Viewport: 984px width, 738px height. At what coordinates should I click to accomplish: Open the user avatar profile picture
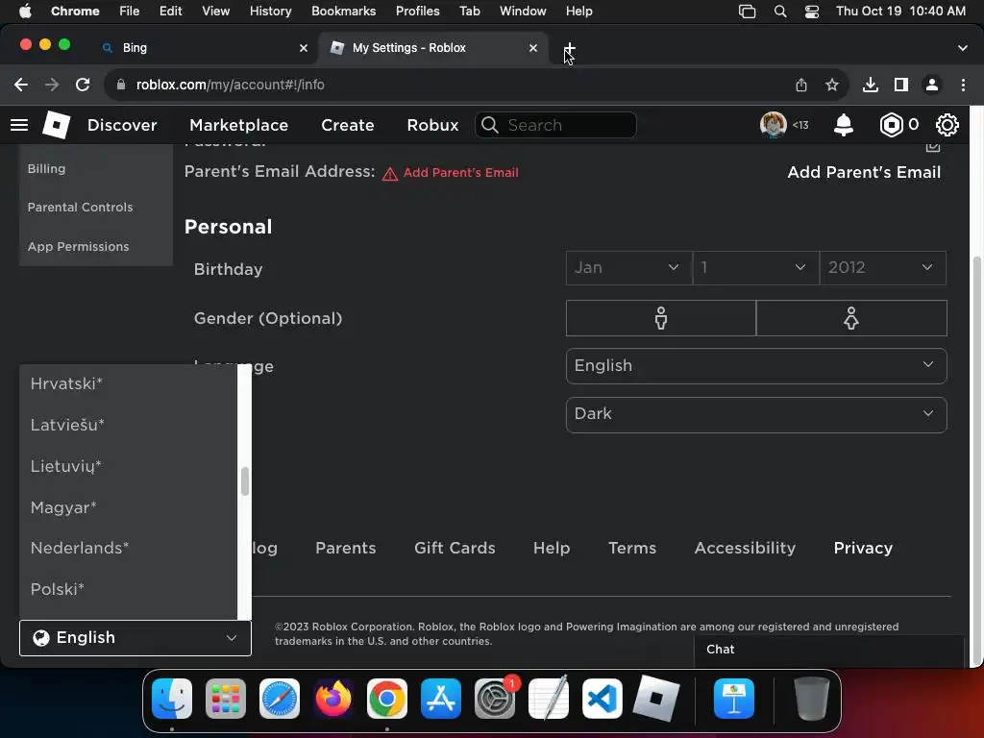(x=774, y=125)
